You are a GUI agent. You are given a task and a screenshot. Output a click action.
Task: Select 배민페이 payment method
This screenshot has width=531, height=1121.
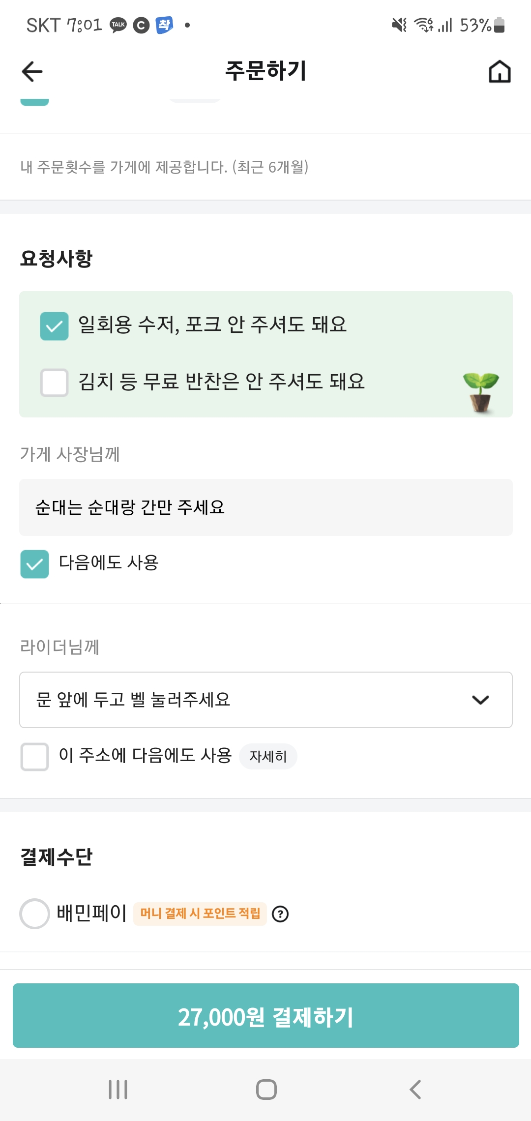[x=34, y=914]
